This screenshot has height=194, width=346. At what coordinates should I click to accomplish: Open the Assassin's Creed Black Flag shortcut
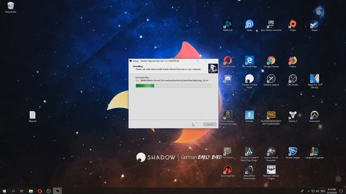point(249,154)
